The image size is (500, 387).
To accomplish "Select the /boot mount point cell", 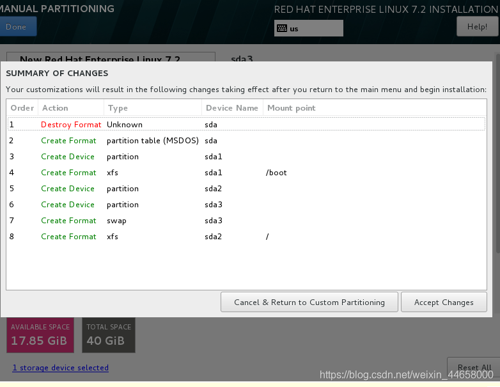I will [x=276, y=173].
